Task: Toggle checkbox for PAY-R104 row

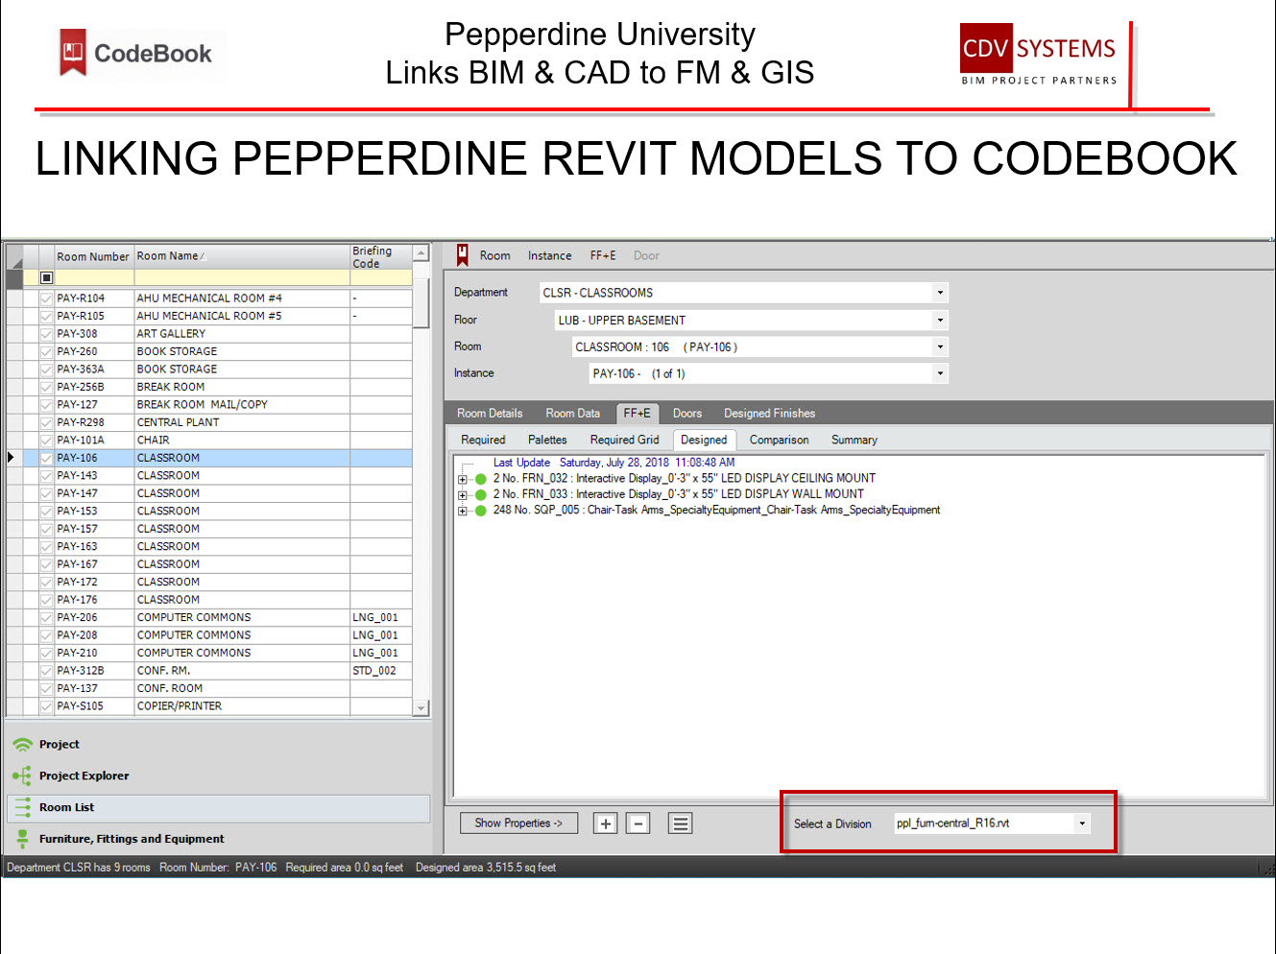Action: [46, 298]
